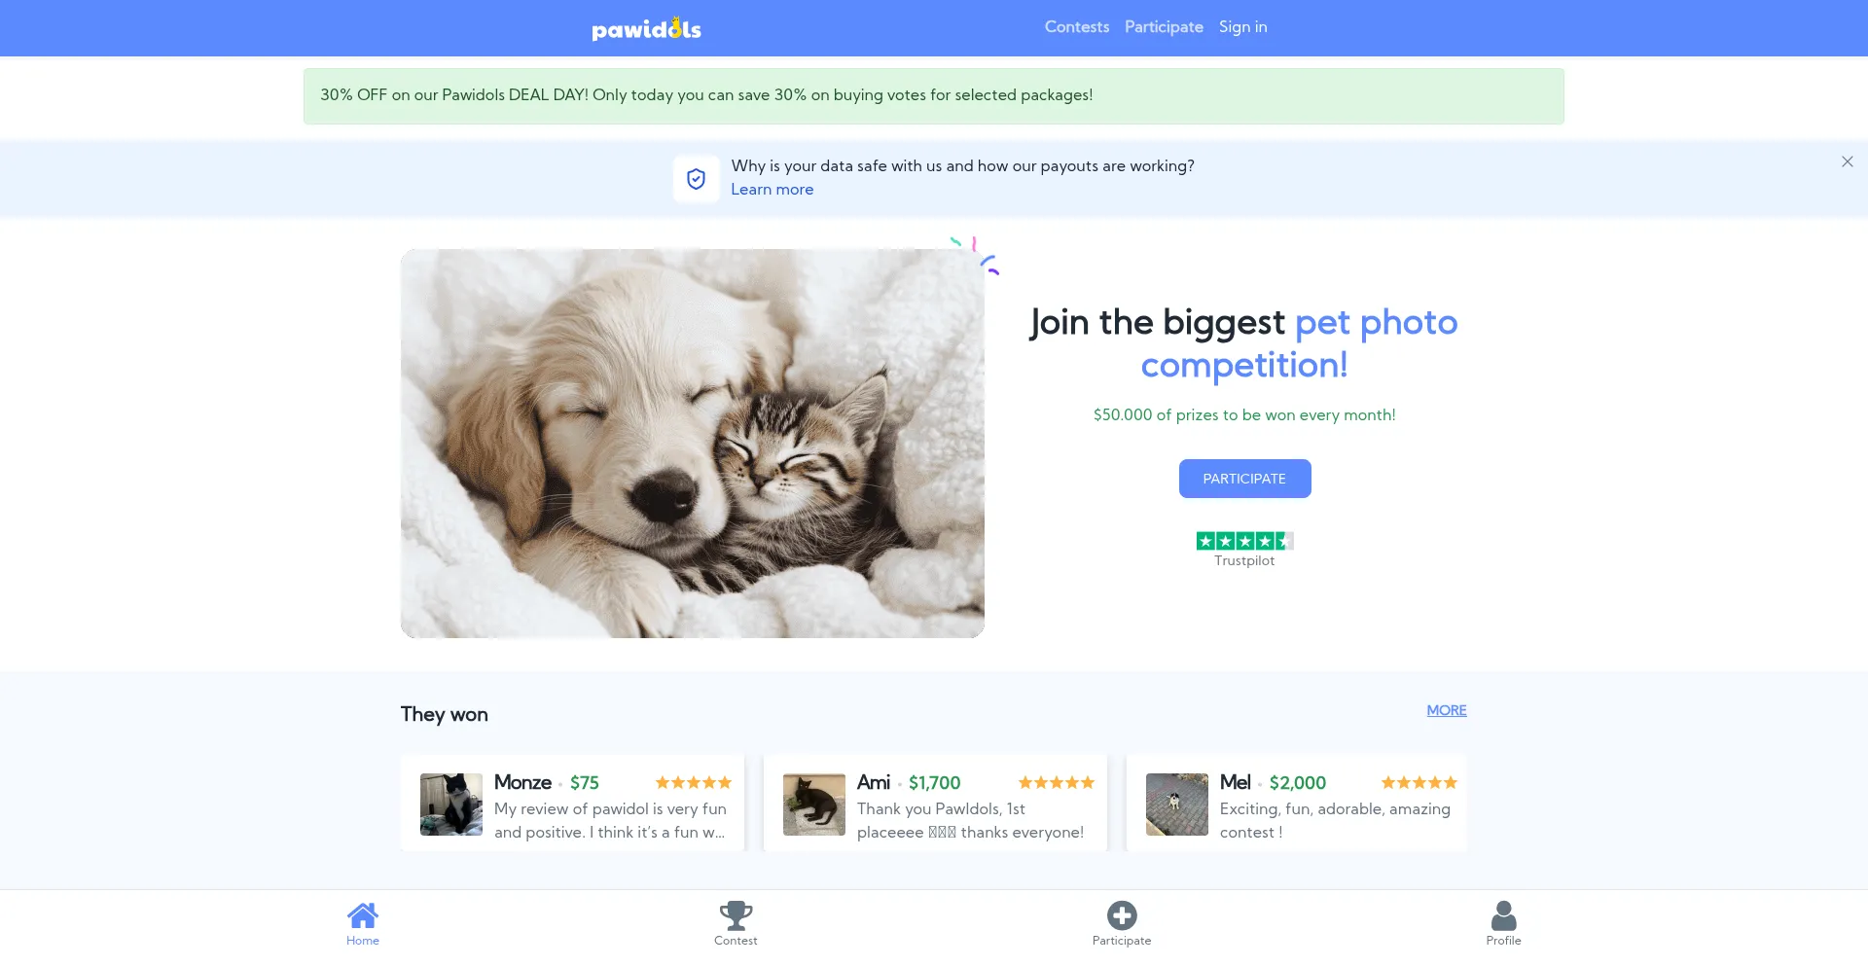Dismiss the data safety banner
This screenshot has height=966, width=1868.
1847,161
